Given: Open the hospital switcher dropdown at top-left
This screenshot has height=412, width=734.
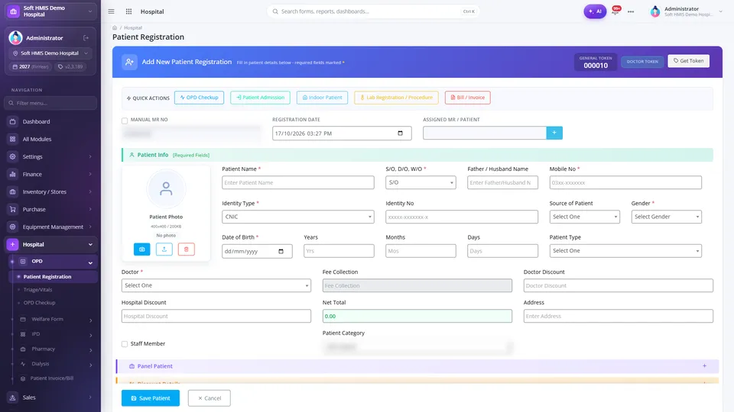Looking at the screenshot, I should [50, 11].
